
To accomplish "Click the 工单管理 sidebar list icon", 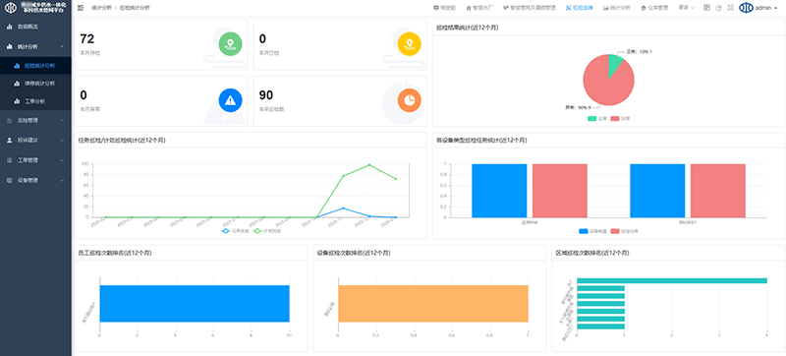I will 10,160.
